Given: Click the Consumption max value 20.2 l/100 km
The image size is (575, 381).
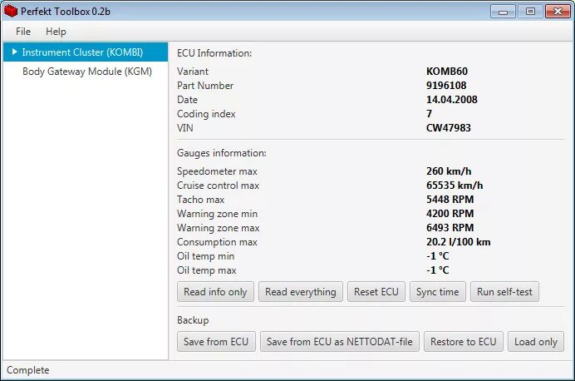Looking at the screenshot, I should (x=458, y=242).
